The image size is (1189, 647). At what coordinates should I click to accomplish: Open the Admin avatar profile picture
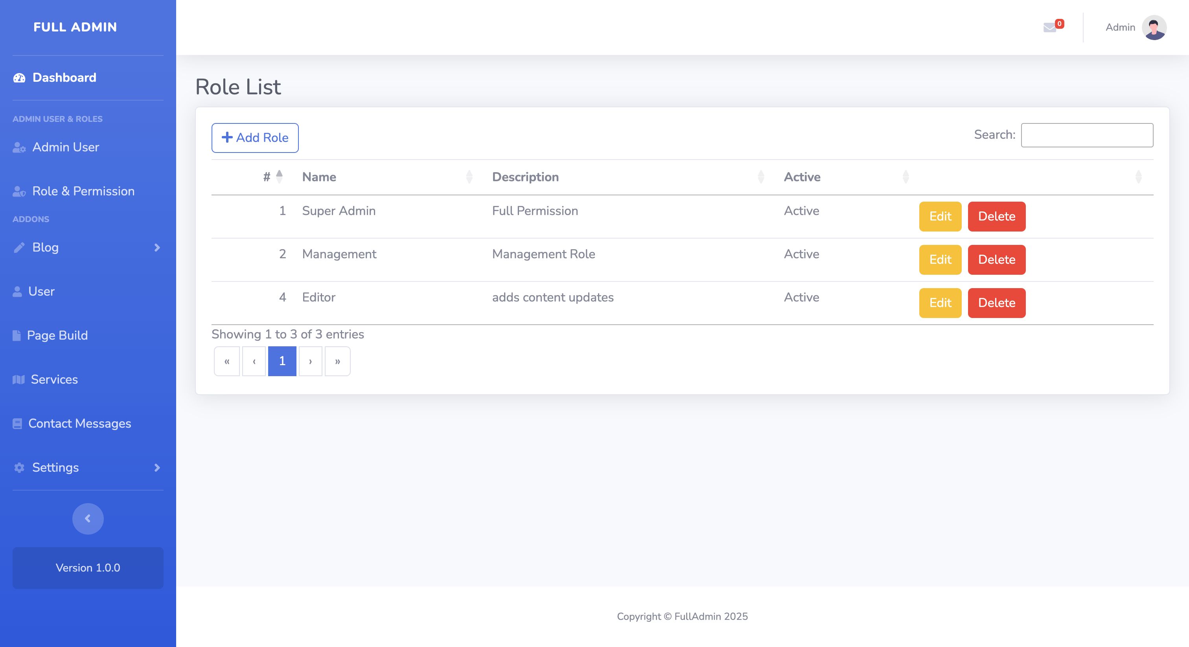(1154, 28)
